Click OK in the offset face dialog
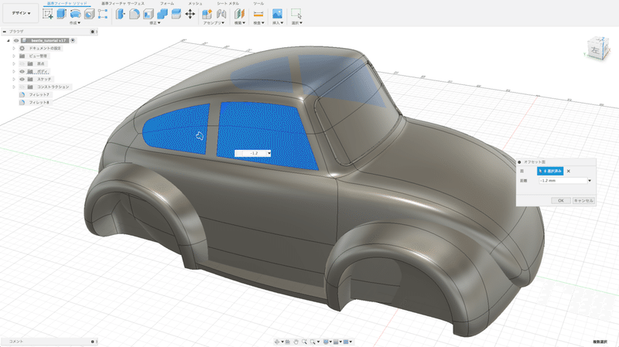The width and height of the screenshot is (619, 347). coord(560,201)
